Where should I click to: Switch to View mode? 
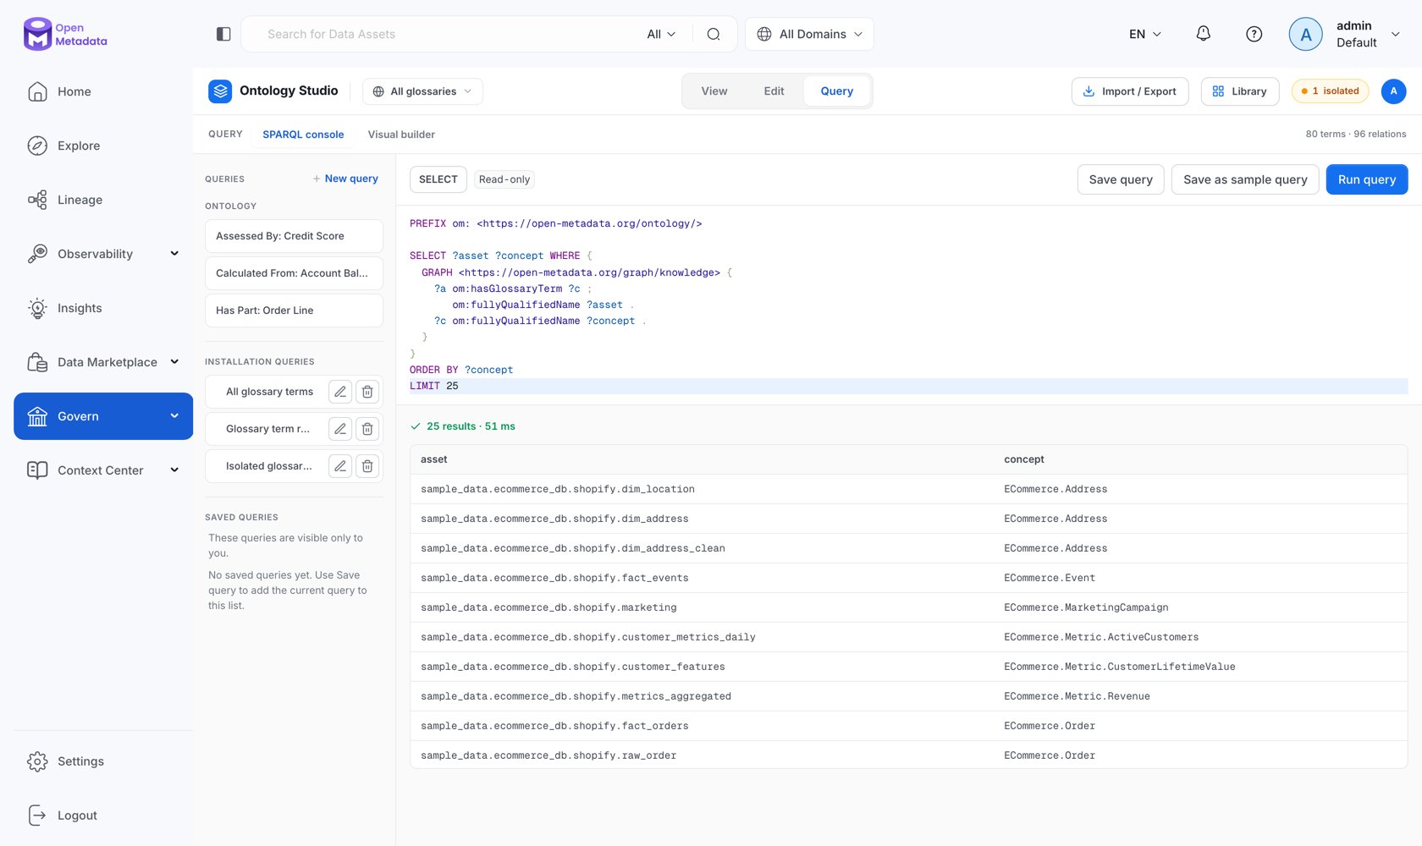[x=714, y=91]
